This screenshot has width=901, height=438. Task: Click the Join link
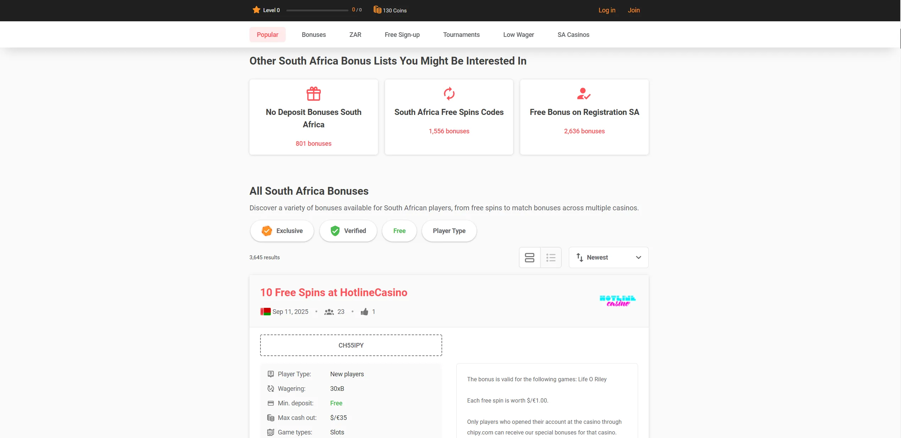point(633,10)
